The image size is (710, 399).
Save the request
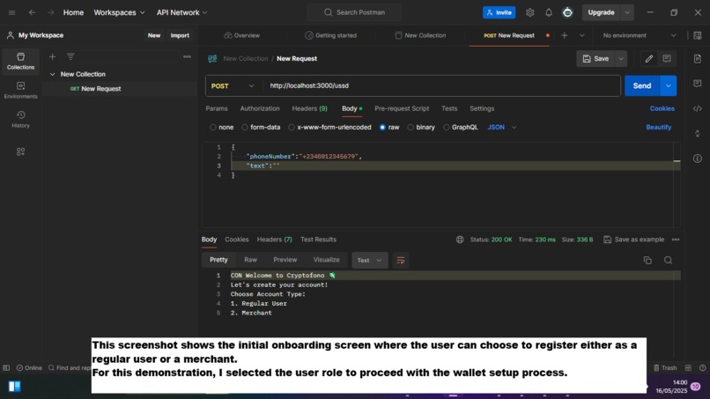pyautogui.click(x=595, y=58)
